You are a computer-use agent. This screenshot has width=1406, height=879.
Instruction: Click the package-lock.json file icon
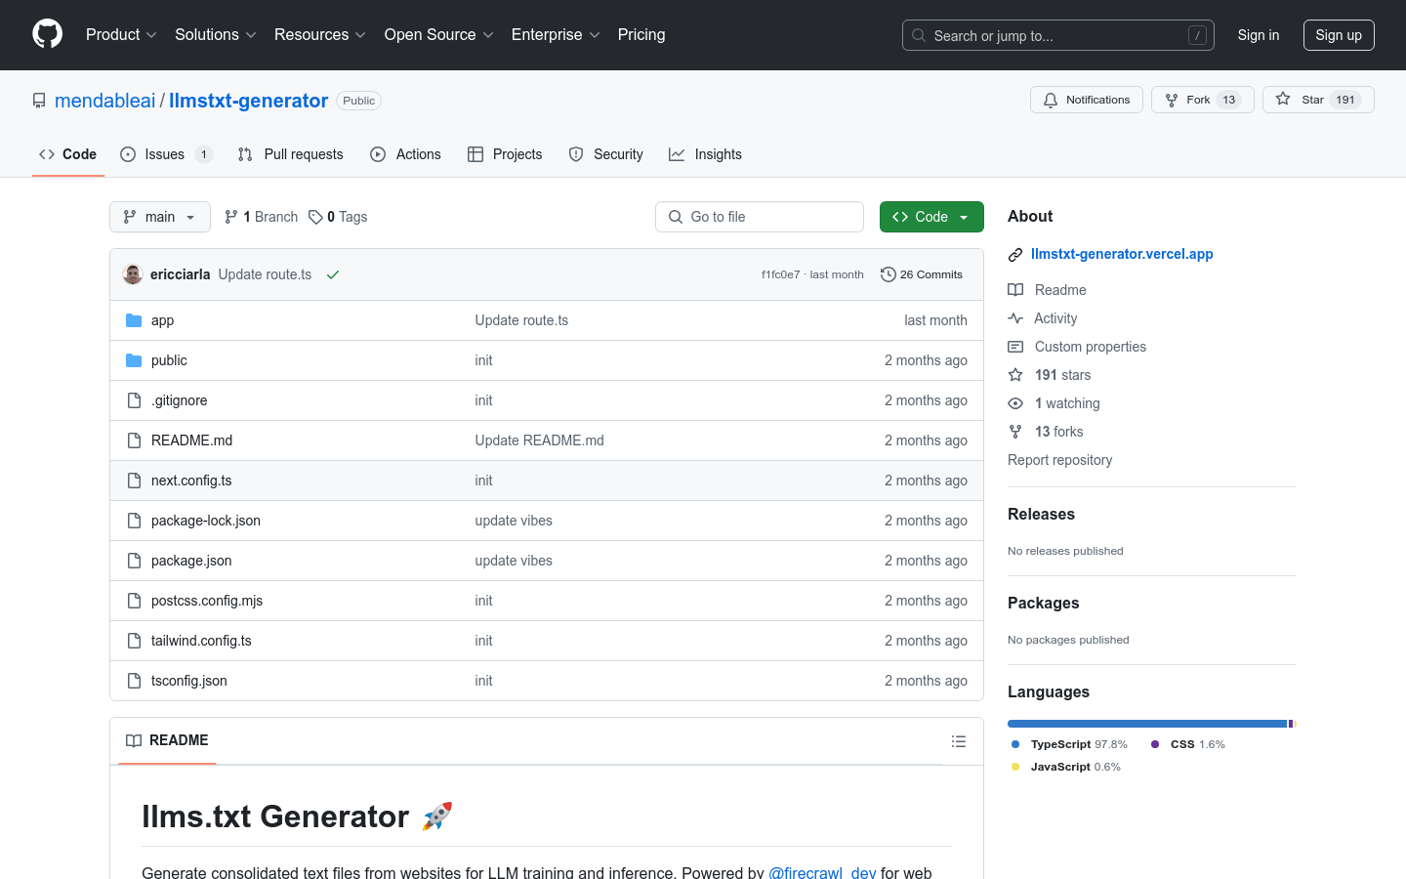(x=135, y=521)
